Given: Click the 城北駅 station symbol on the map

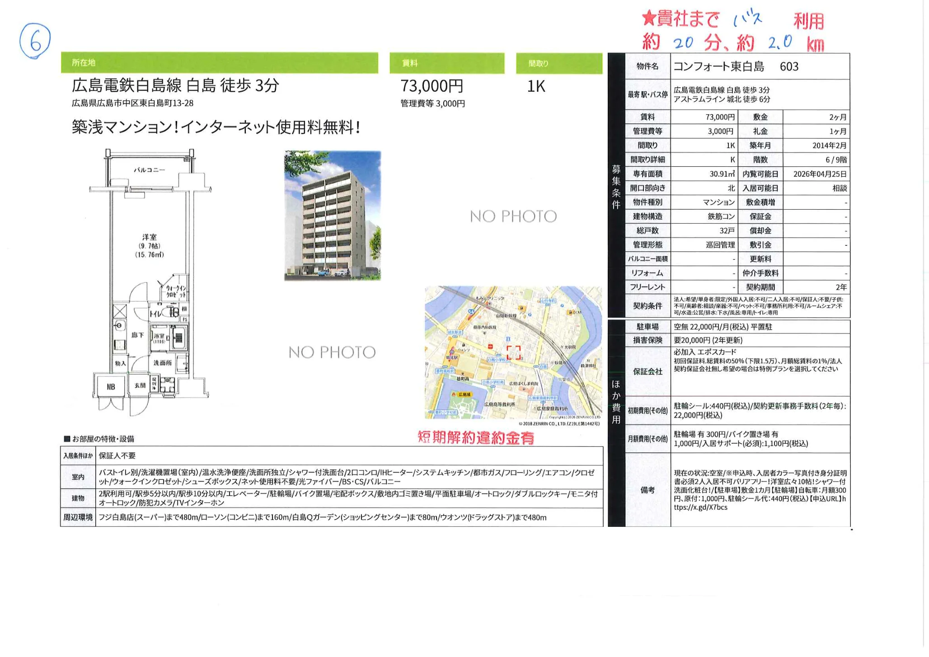Looking at the screenshot, I should click(x=451, y=352).
